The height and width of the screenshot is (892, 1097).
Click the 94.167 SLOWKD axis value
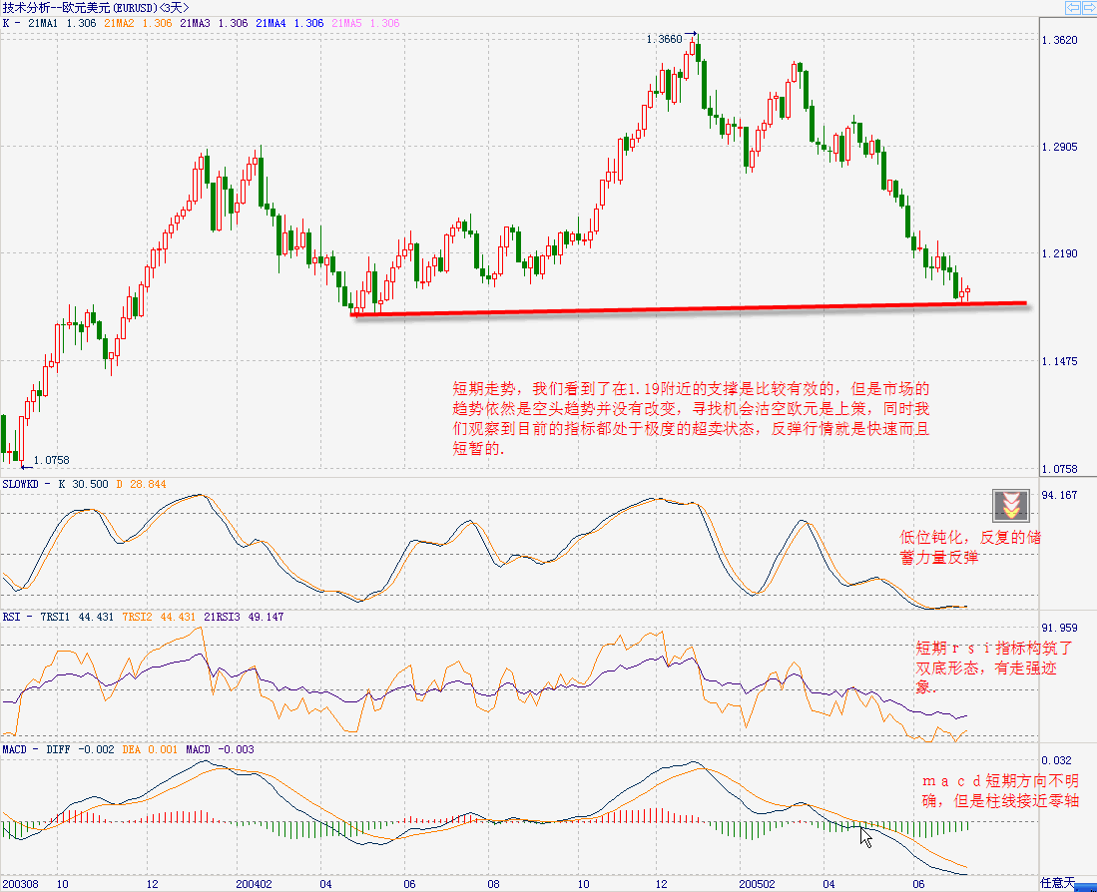click(x=1059, y=495)
